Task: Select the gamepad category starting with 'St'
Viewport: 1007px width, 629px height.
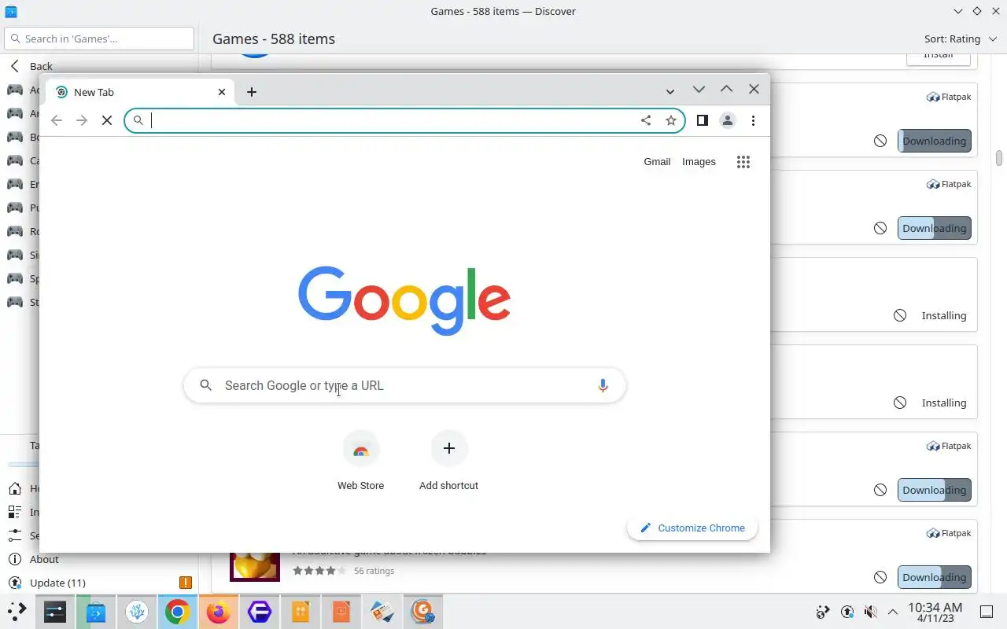Action: pos(22,302)
